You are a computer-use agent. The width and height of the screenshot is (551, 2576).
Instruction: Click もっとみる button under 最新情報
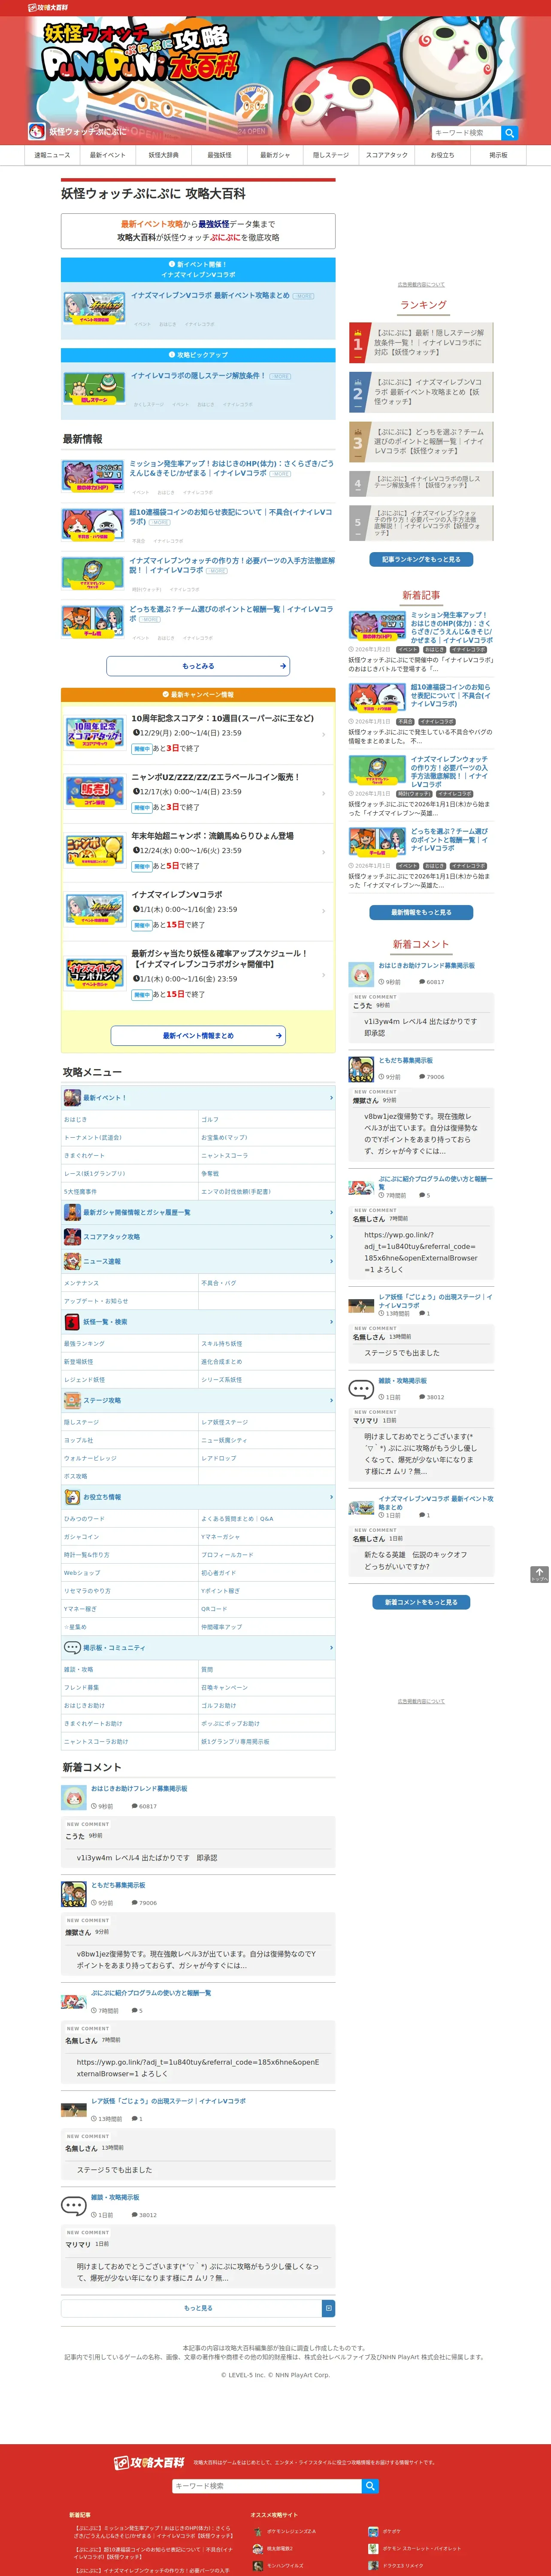point(198,665)
